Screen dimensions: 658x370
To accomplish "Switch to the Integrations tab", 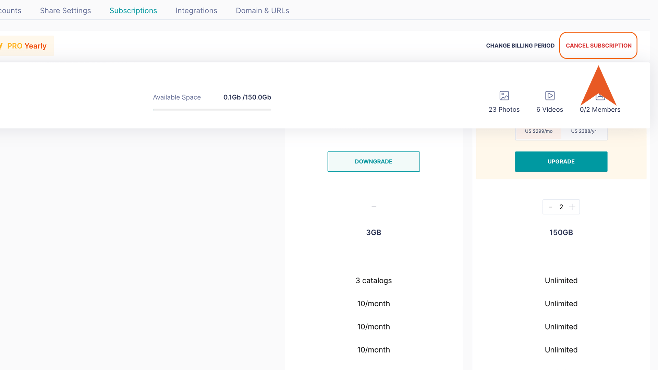I will click(196, 11).
